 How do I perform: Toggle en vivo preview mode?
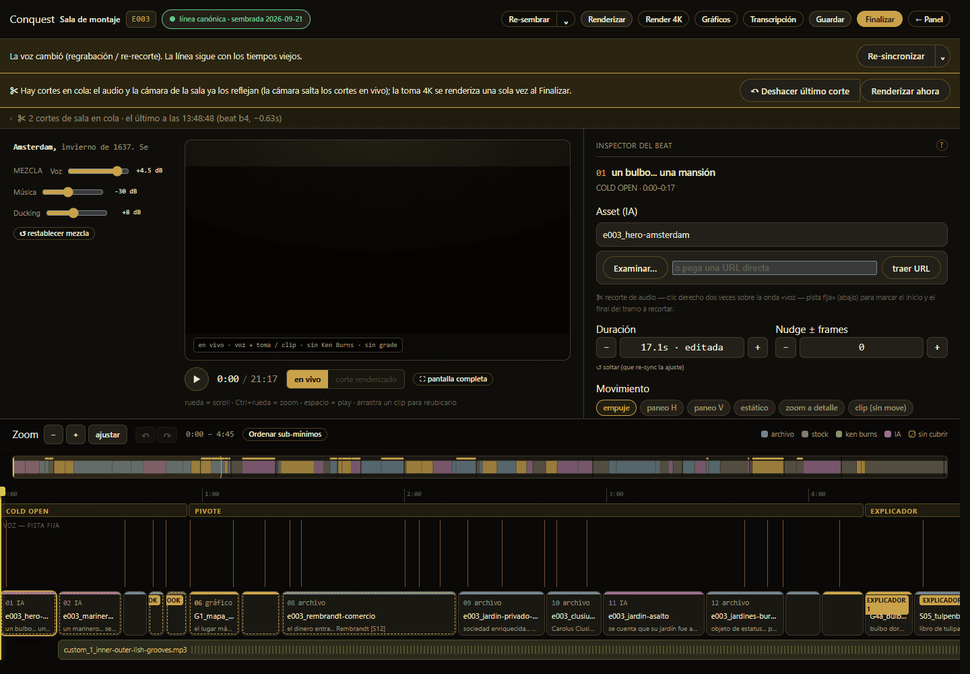(x=307, y=379)
